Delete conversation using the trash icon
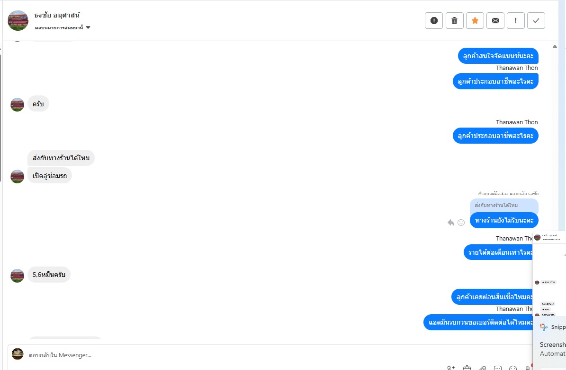The image size is (566, 370). 454,20
